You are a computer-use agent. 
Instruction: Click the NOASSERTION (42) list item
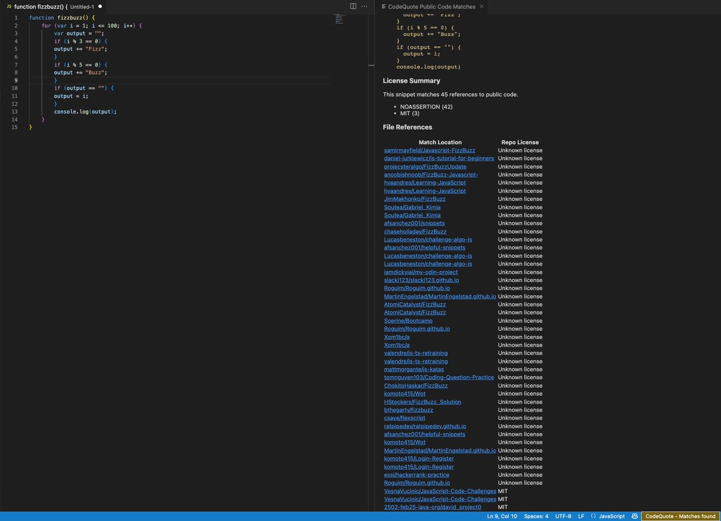click(427, 106)
